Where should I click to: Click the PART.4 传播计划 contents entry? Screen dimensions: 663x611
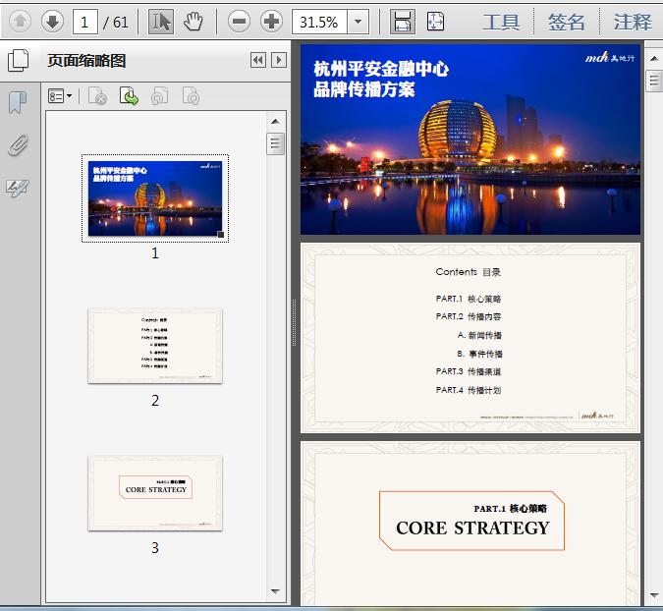click(x=469, y=390)
